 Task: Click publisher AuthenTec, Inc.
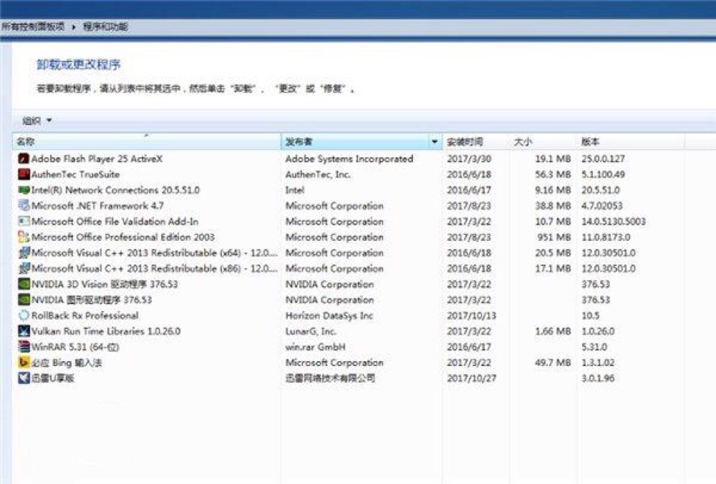click(318, 174)
